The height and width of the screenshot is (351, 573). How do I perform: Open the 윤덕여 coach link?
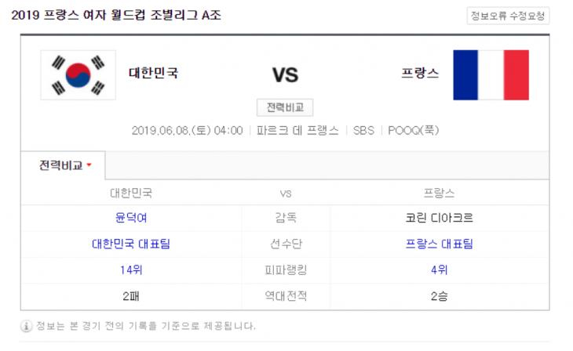[x=131, y=218]
